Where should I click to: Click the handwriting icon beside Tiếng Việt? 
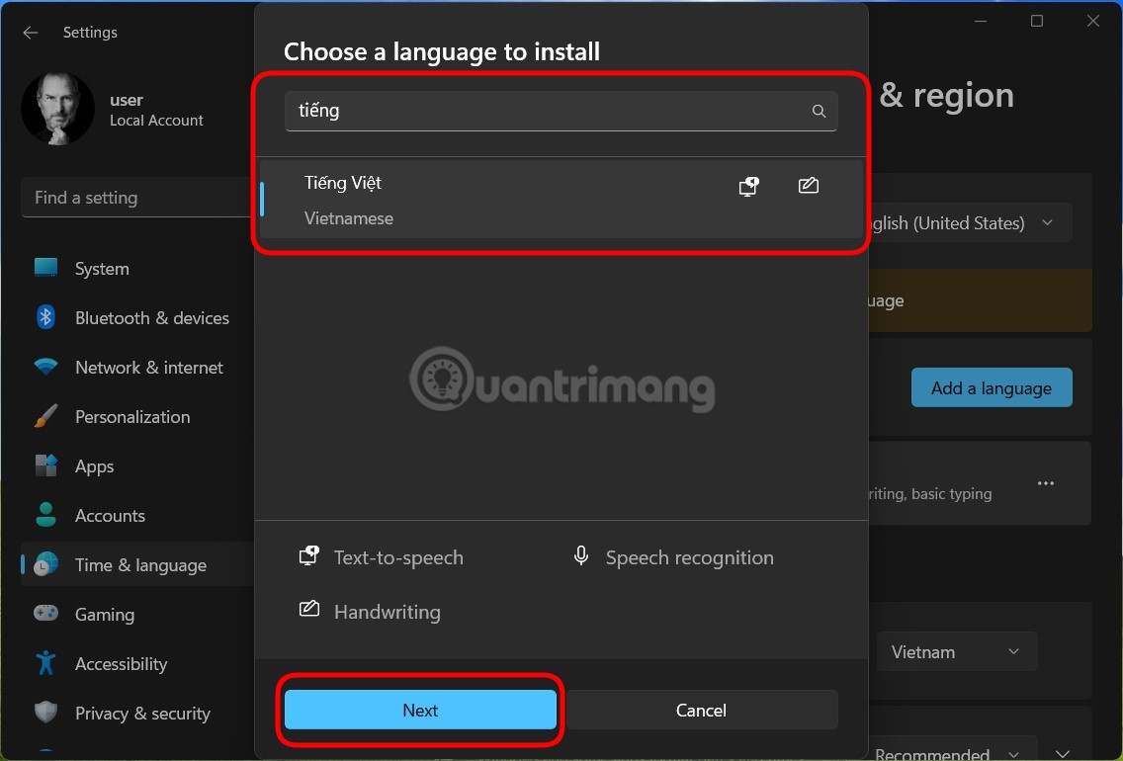click(808, 185)
